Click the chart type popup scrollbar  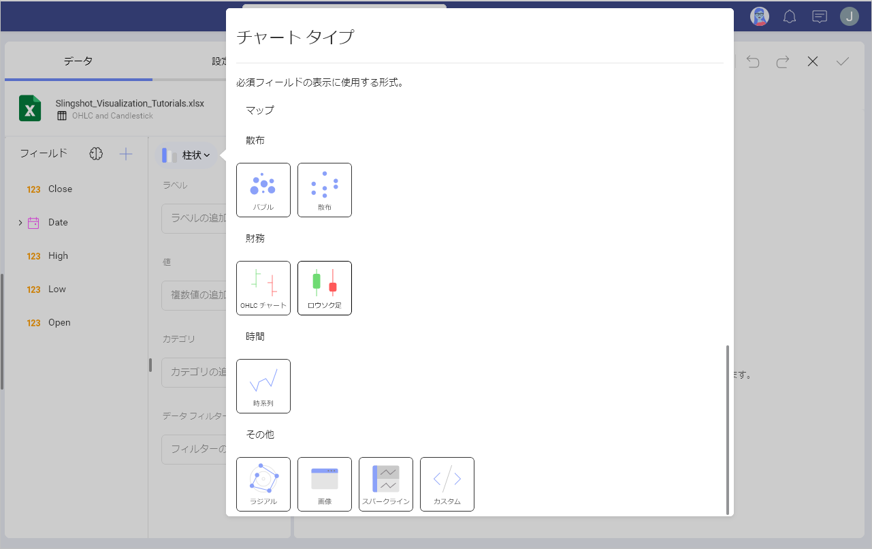(728, 429)
